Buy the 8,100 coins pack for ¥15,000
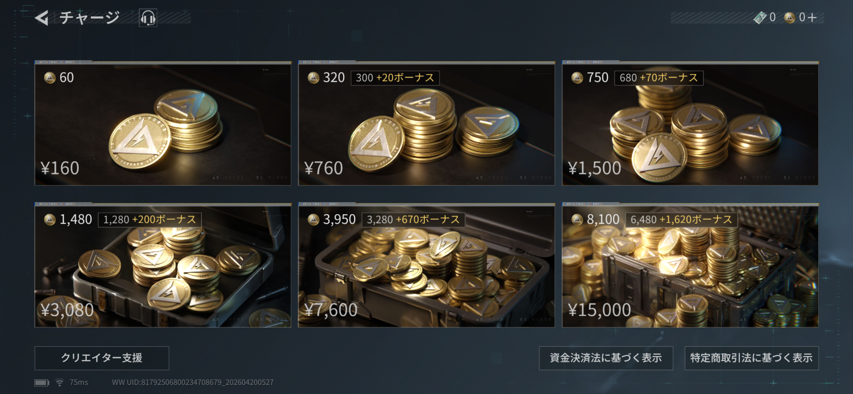This screenshot has width=853, height=394. click(690, 265)
